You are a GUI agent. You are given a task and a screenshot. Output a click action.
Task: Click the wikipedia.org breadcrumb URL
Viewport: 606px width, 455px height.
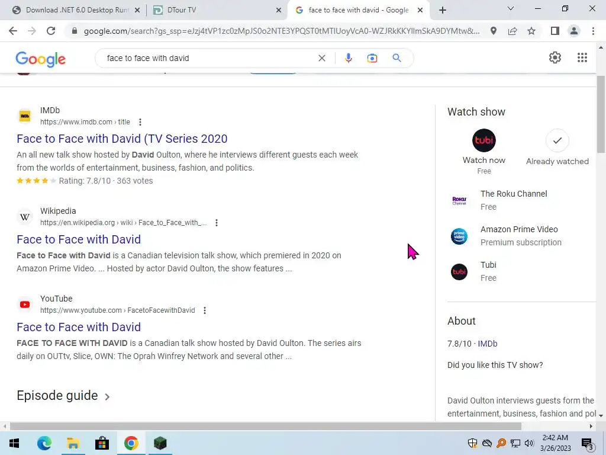[x=123, y=223]
